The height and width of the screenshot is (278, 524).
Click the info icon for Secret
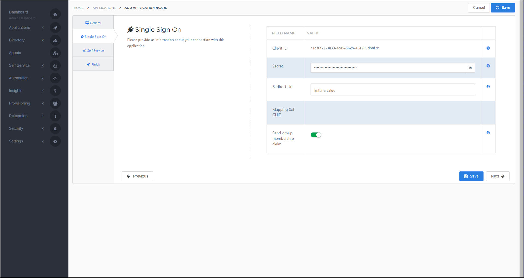coord(488,66)
